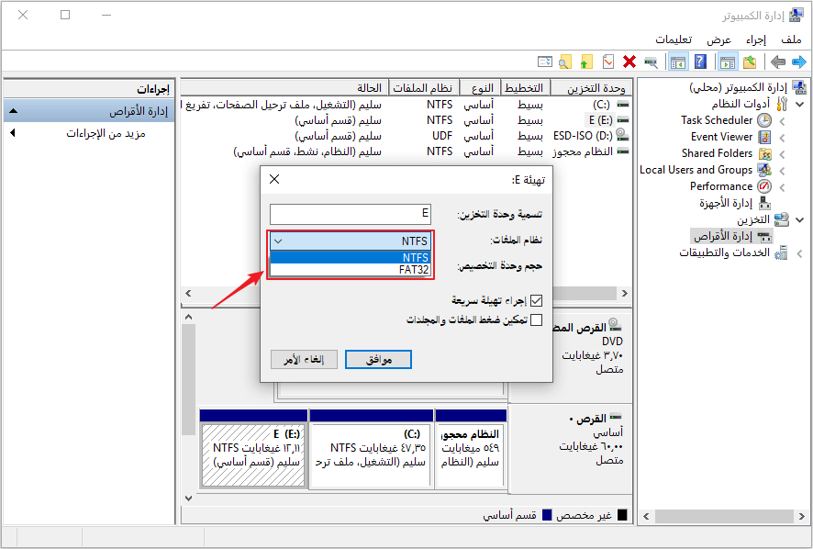Click the volume list horizontal scrollbar right arrow
This screenshot has width=813, height=549.
[625, 293]
